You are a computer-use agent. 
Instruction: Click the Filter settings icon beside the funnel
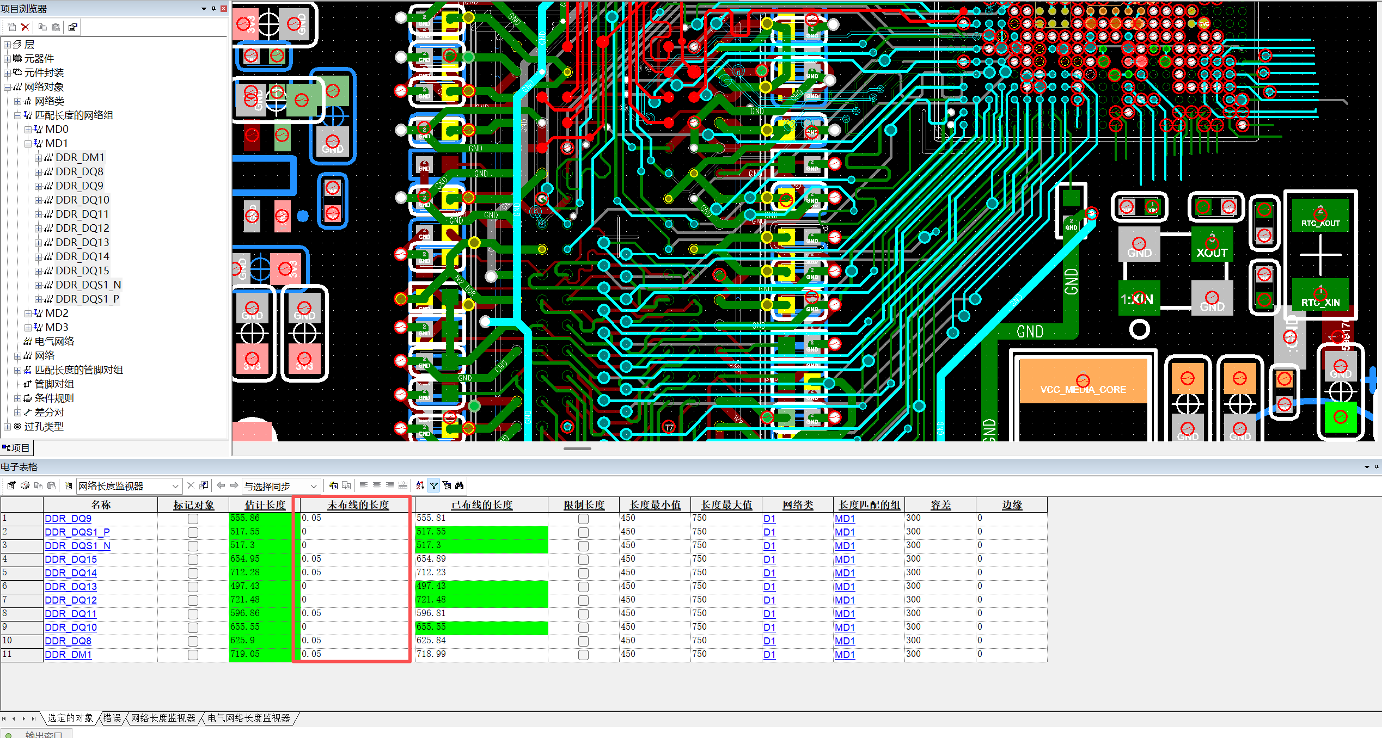447,485
